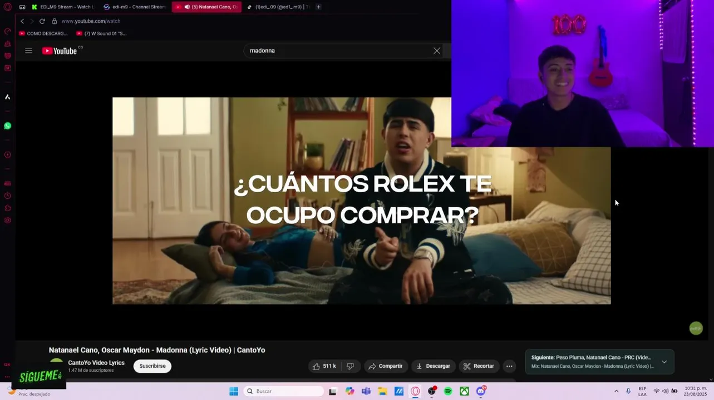Download the video with Descargar
Viewport: 714px width, 400px height.
[434, 366]
